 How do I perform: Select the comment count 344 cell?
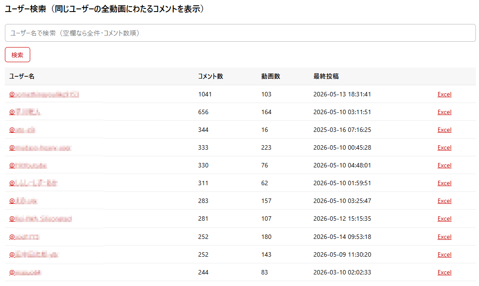[x=203, y=130]
